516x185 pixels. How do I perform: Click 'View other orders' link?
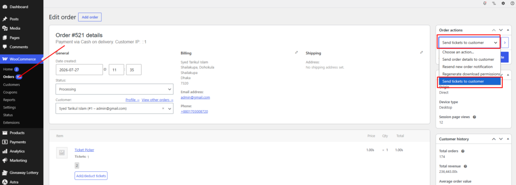[x=157, y=100]
